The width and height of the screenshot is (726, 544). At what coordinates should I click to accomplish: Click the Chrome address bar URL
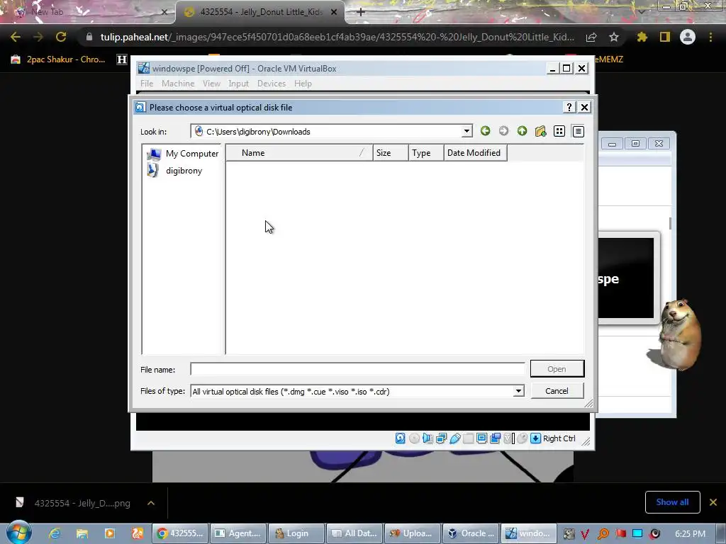(337, 37)
